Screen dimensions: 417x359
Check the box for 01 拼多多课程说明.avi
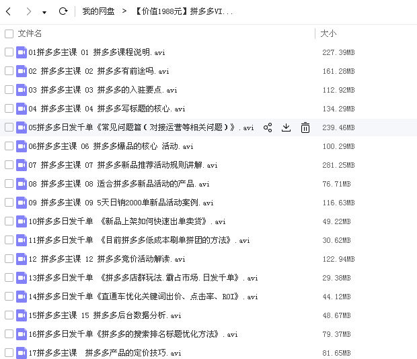click(9, 52)
